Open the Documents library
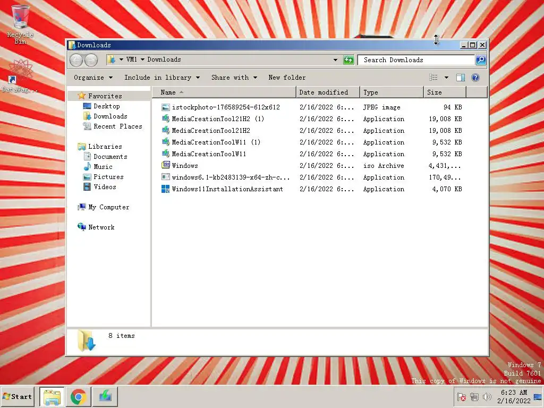Viewport: 544px width, 408px height. point(110,157)
